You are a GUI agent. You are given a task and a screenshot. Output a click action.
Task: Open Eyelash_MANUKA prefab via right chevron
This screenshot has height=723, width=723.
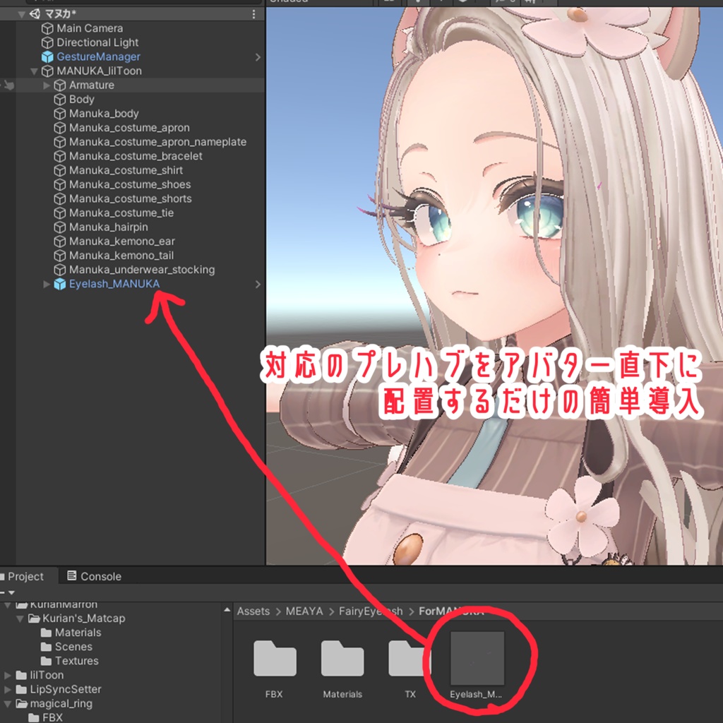click(x=258, y=285)
